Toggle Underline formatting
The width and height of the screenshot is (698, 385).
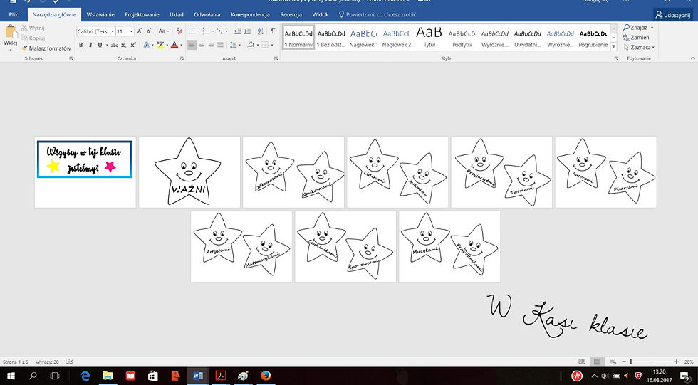(x=100, y=45)
